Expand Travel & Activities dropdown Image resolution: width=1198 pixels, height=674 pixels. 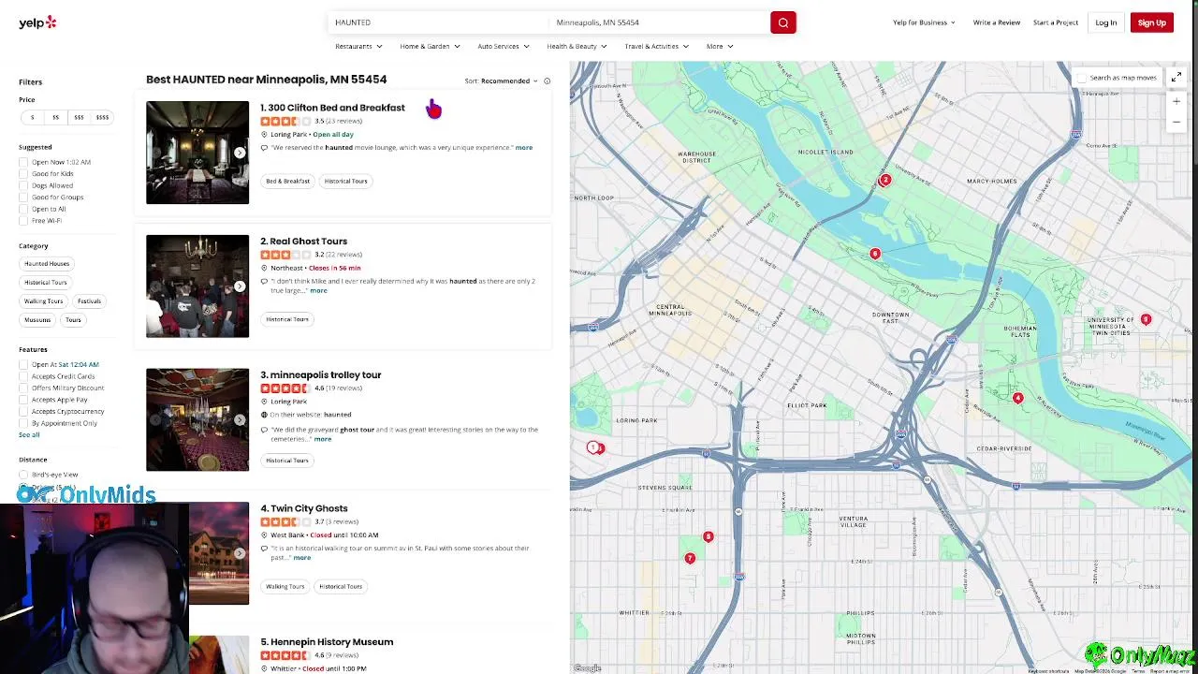(656, 46)
